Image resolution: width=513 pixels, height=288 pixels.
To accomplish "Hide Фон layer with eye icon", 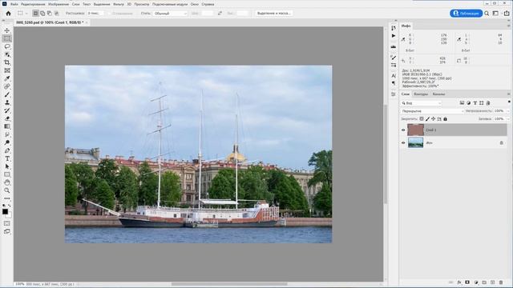I will (403, 142).
